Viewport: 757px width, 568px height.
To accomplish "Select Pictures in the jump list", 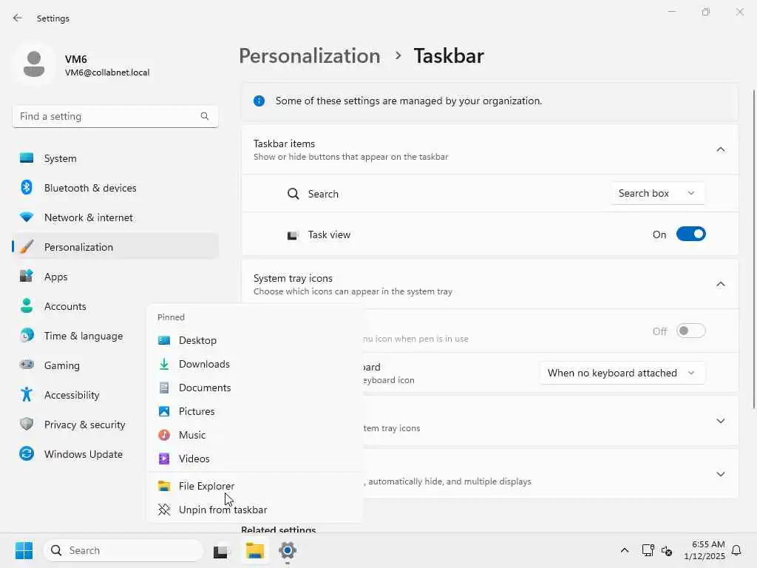I will [254, 411].
